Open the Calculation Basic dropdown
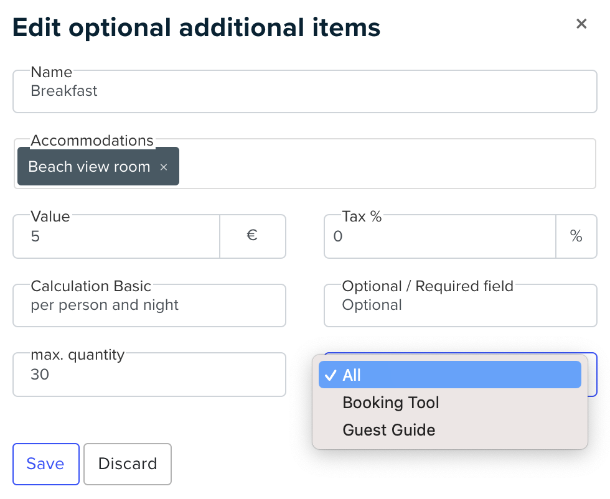610x499 pixels. pos(149,305)
